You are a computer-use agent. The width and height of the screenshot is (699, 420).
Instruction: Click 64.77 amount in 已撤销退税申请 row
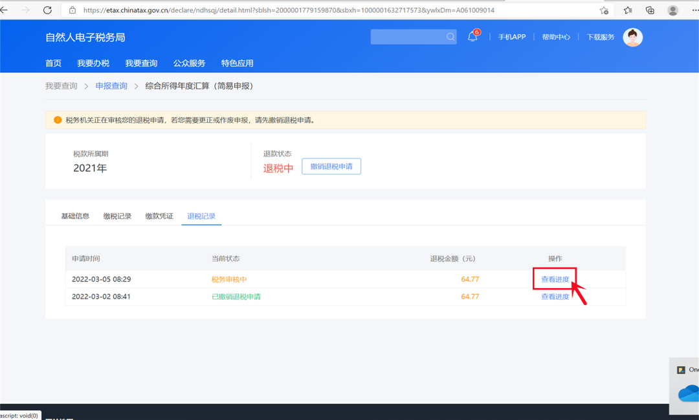click(x=471, y=297)
